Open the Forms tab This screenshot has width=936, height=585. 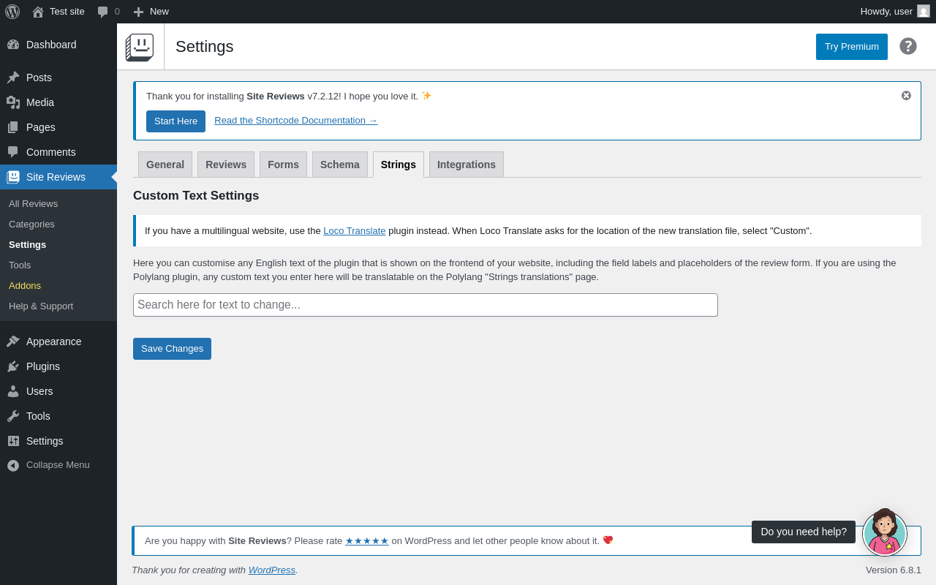point(283,165)
